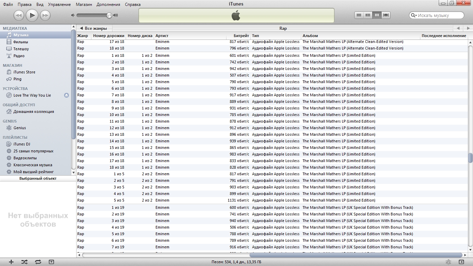The width and height of the screenshot is (473, 266).
Task: Open the iTunes Store bag icon
Action: tap(9, 72)
